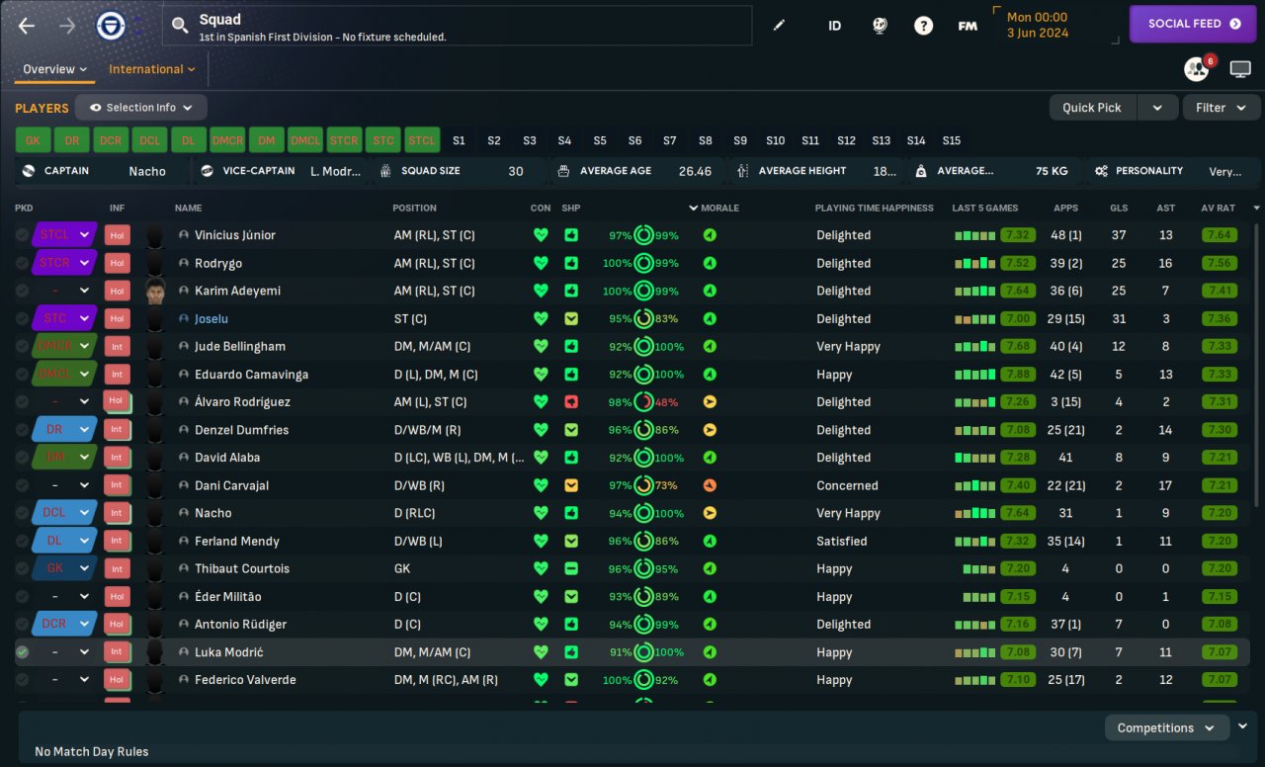Click the captain armband icon

[28, 171]
